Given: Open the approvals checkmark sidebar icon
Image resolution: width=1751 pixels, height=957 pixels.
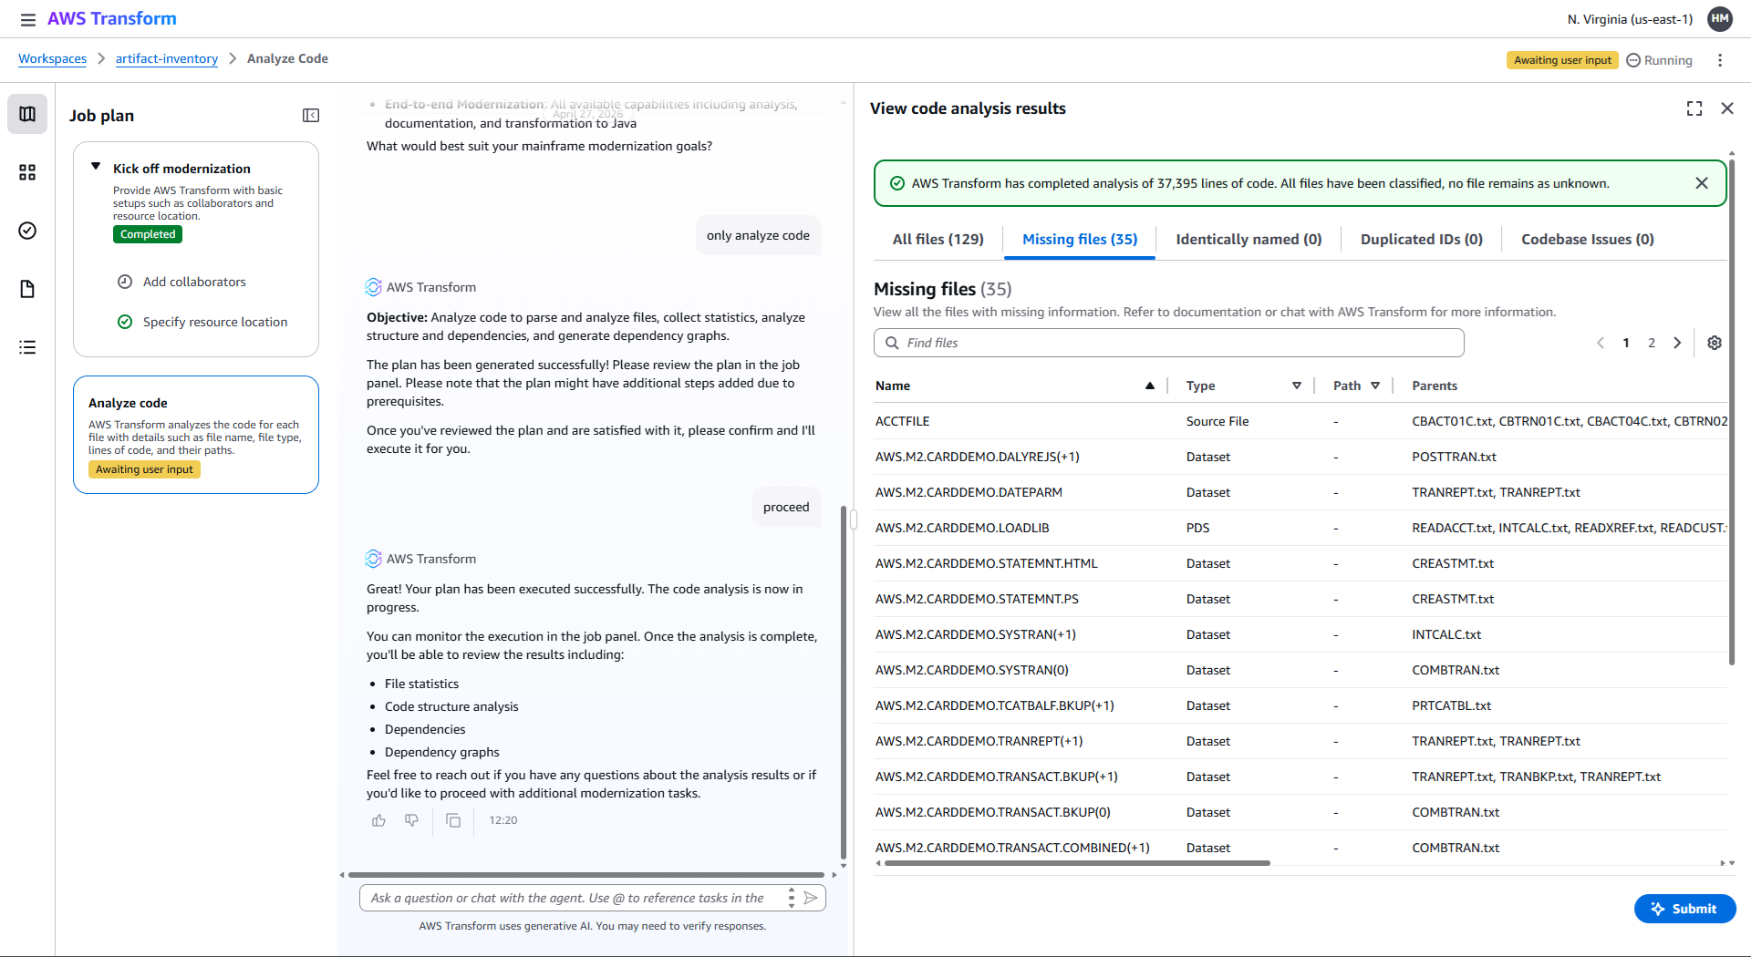Looking at the screenshot, I should 27,231.
